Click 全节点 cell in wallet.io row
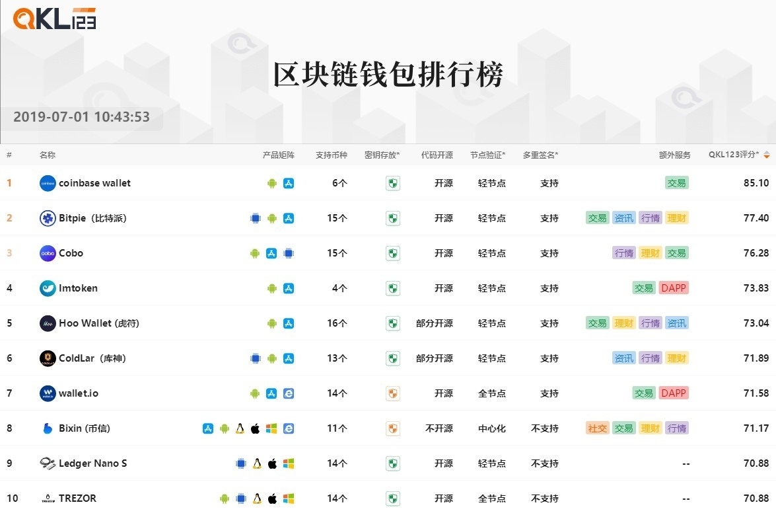This screenshot has width=776, height=515. tap(491, 393)
